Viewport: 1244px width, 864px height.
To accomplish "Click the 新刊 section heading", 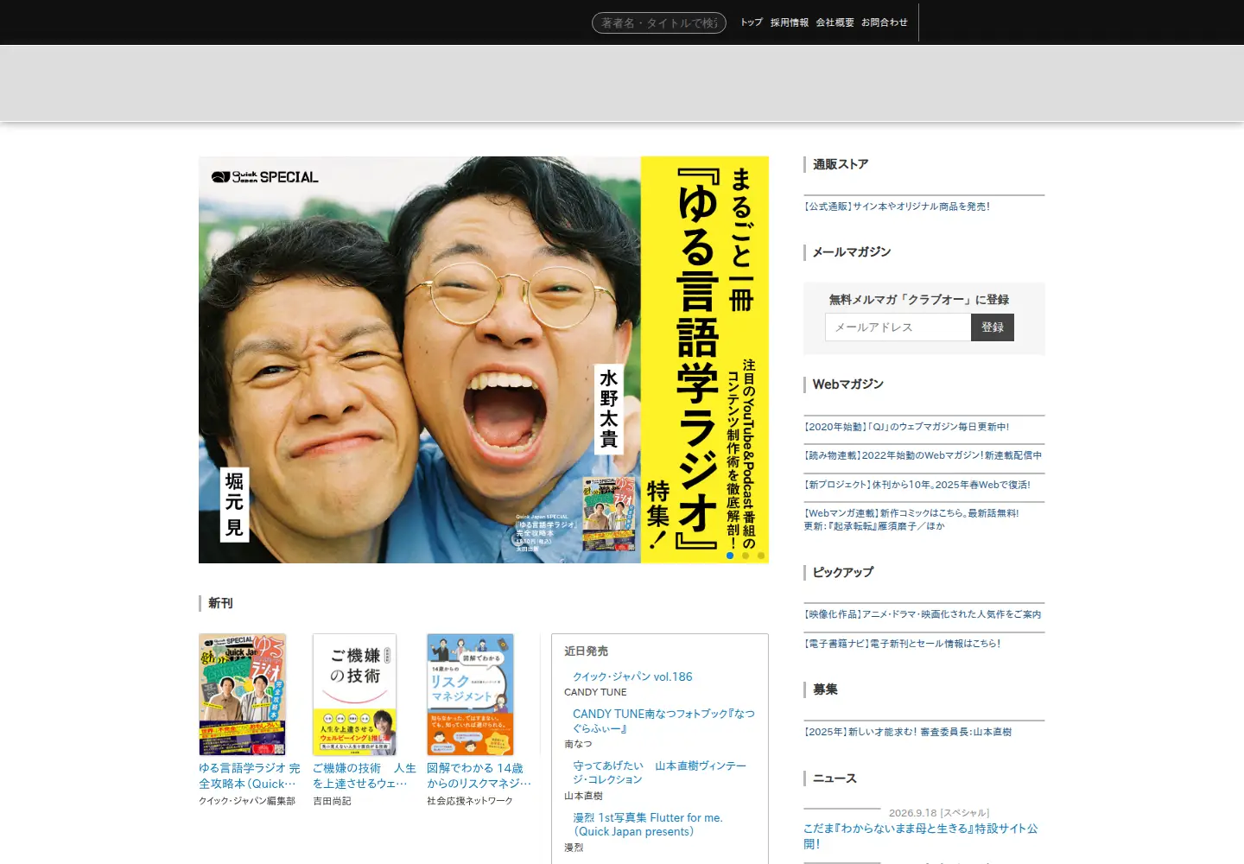I will [x=220, y=603].
